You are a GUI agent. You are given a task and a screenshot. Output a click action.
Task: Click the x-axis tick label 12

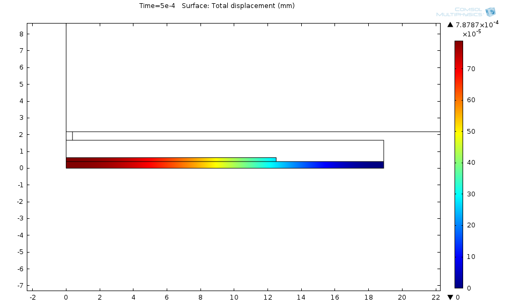(x=268, y=297)
